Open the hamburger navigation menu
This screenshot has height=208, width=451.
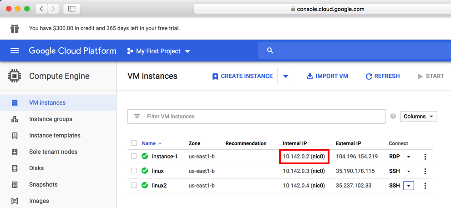click(x=15, y=51)
